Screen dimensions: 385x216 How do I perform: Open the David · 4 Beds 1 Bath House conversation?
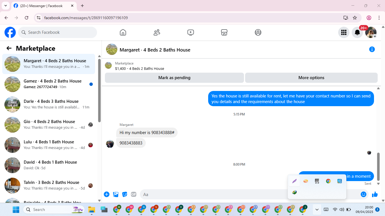(x=49, y=165)
